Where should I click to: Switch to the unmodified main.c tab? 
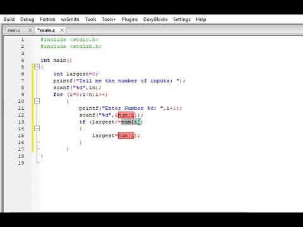point(14,30)
